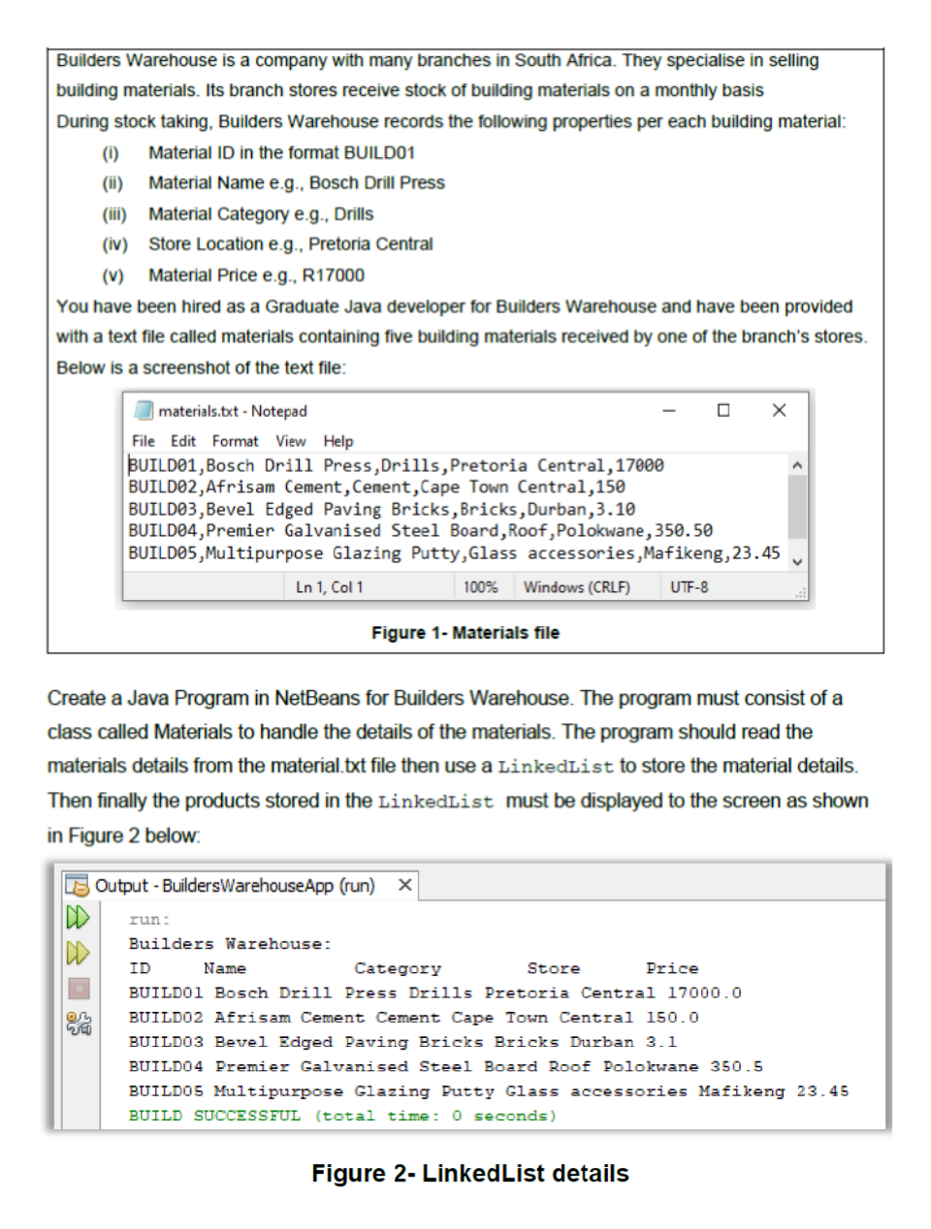Click the Notepad vertical scrollbar thumb
Screen dimensions: 931x1229
(797, 506)
